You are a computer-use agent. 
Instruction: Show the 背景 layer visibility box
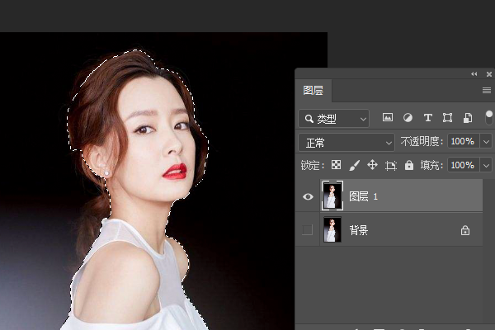tap(308, 229)
